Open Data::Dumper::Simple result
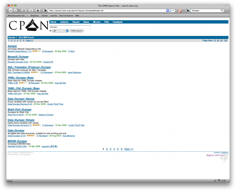The image size is (236, 191). [x=21, y=120]
